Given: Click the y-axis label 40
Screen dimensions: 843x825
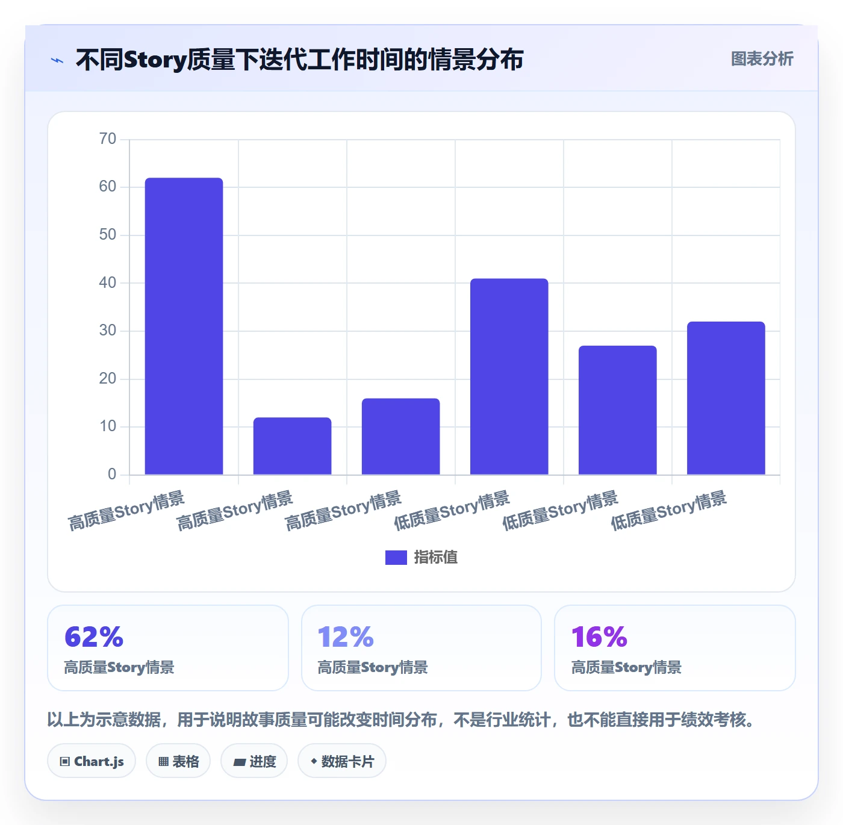Looking at the screenshot, I should (x=108, y=282).
